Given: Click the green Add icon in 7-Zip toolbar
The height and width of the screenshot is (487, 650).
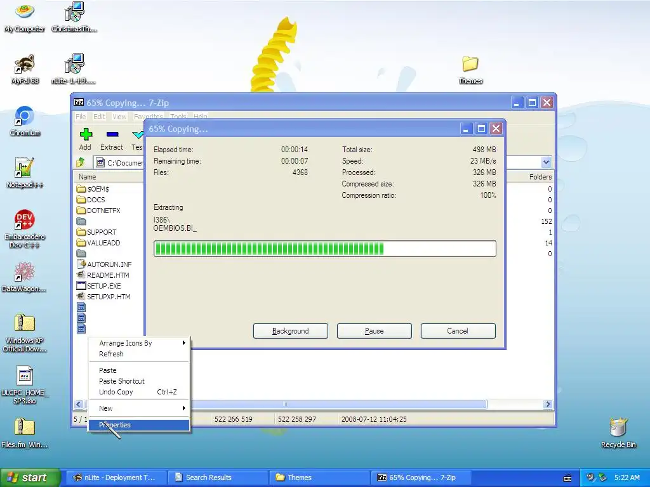Looking at the screenshot, I should [x=86, y=134].
